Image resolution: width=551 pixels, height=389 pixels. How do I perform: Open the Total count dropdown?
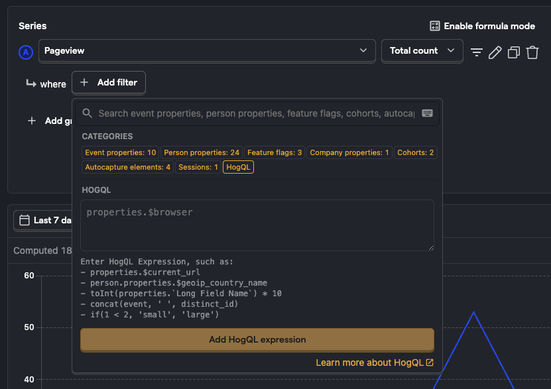(x=422, y=51)
